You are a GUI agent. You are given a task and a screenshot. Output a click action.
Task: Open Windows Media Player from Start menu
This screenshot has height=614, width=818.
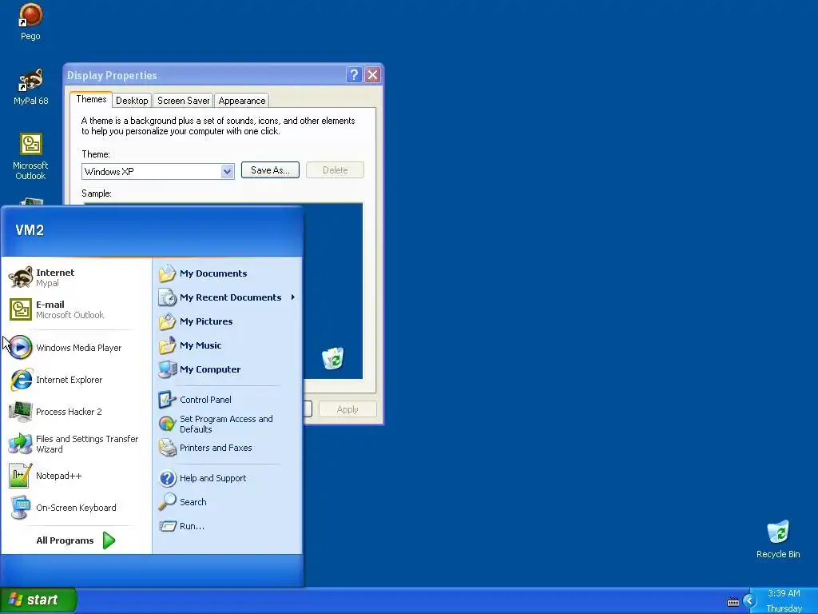[x=77, y=348]
